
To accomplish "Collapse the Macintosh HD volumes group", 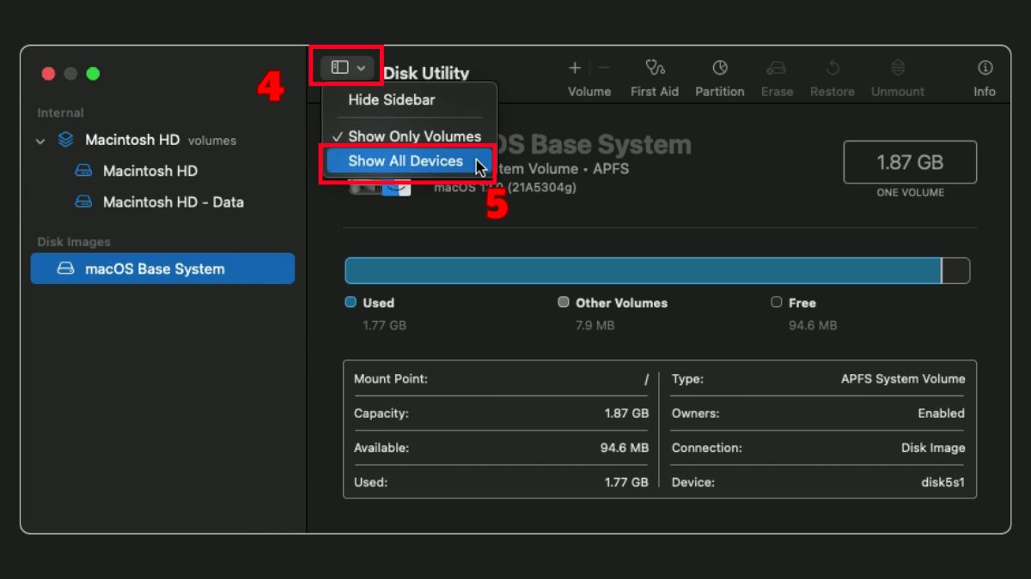I will click(40, 141).
